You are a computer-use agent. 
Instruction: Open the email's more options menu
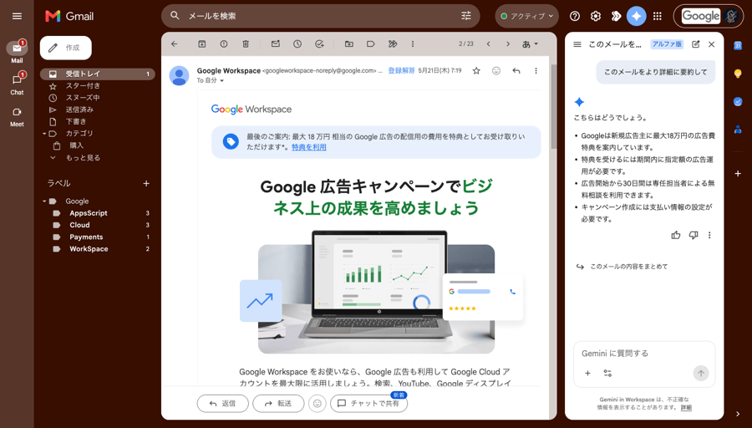(x=536, y=71)
